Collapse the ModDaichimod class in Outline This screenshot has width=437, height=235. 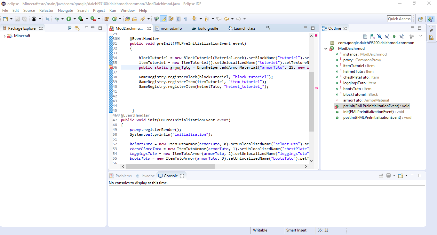pyautogui.click(x=326, y=49)
